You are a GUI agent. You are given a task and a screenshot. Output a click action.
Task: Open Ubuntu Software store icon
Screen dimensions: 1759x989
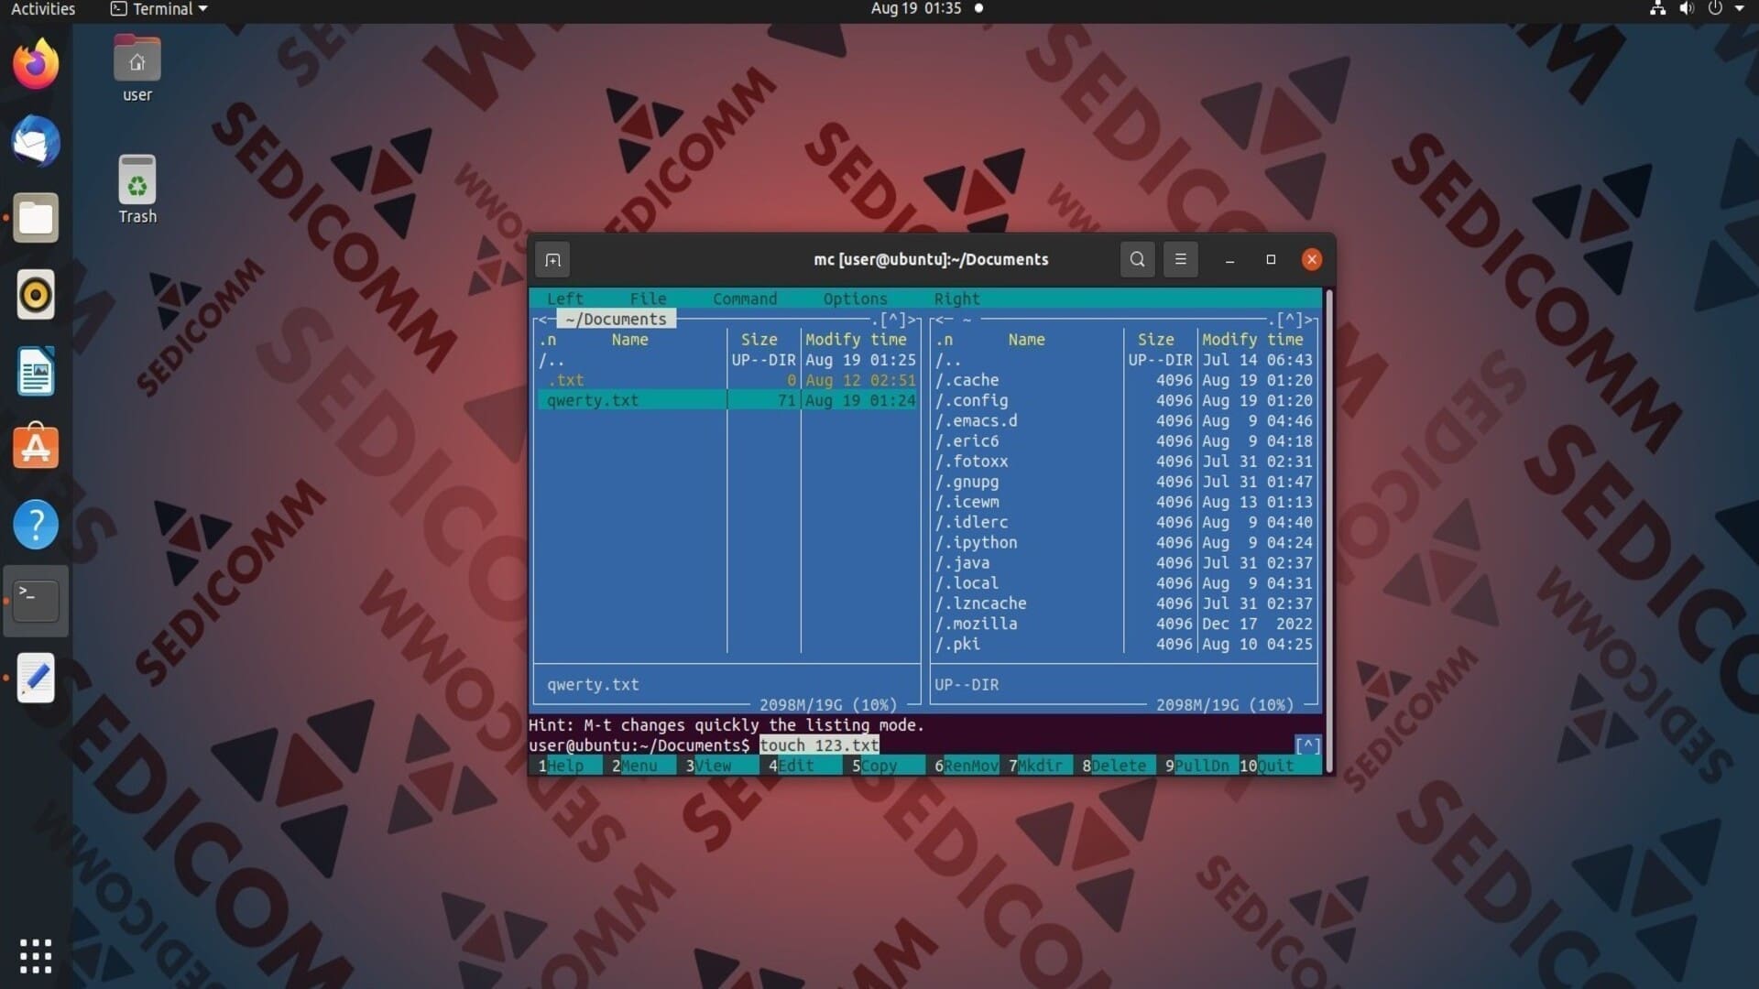[36, 447]
